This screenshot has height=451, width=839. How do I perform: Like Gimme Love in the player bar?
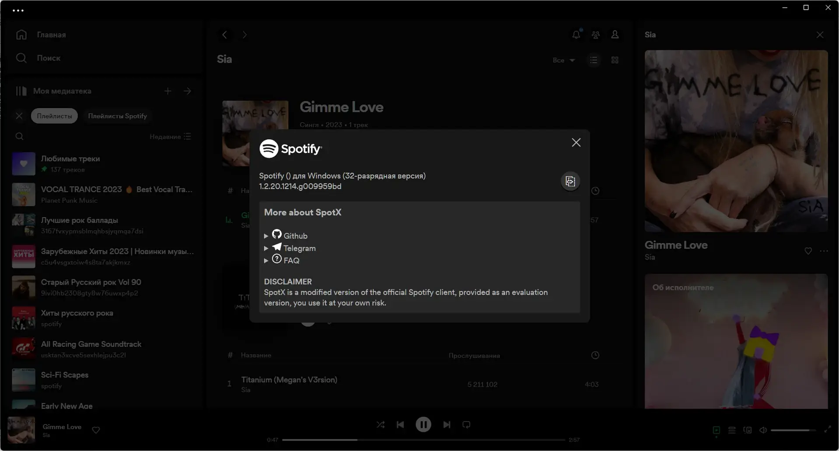coord(96,430)
